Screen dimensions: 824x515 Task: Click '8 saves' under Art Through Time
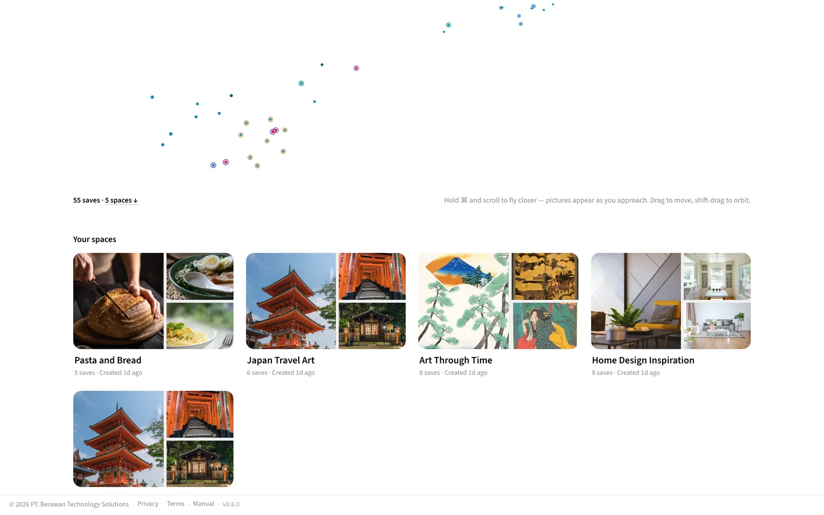click(x=430, y=373)
